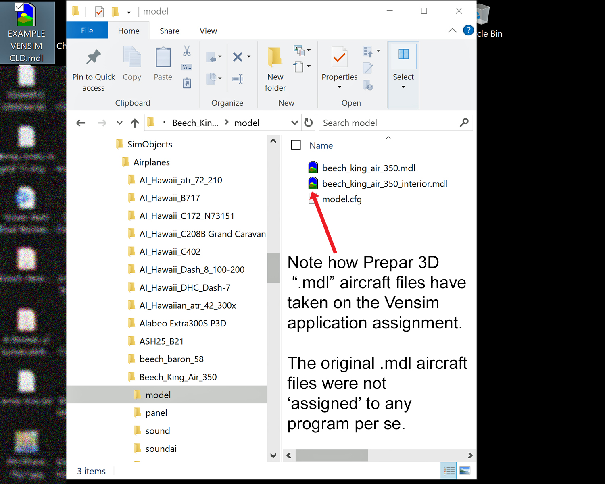This screenshot has width=605, height=484.
Task: Click the Copy path icon
Action: click(187, 67)
